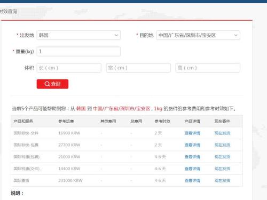Focus the 高(cm) height input
The width and height of the screenshot is (267, 200).
(x=208, y=68)
